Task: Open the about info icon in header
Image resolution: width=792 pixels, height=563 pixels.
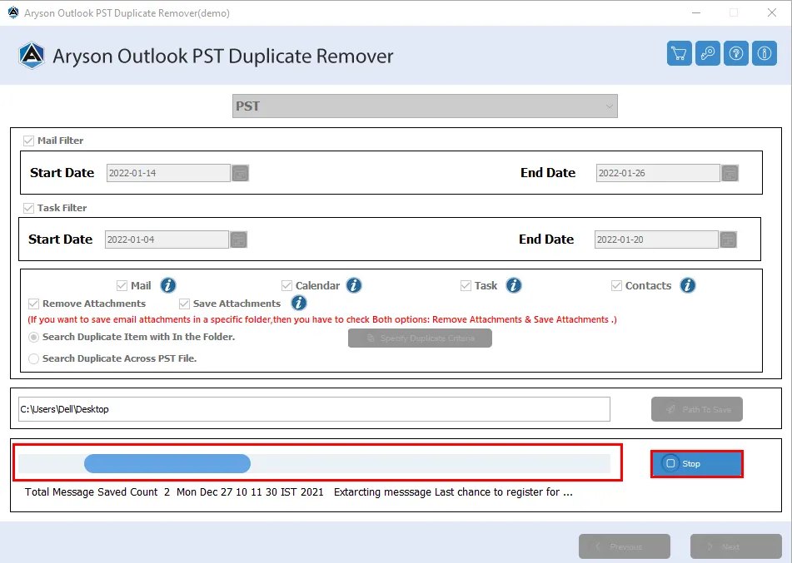Action: coord(765,53)
